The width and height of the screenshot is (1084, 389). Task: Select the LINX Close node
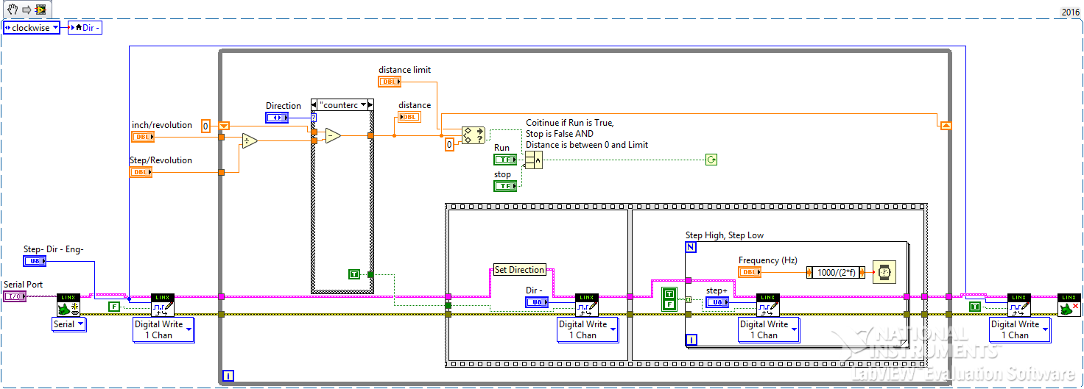tap(1069, 305)
